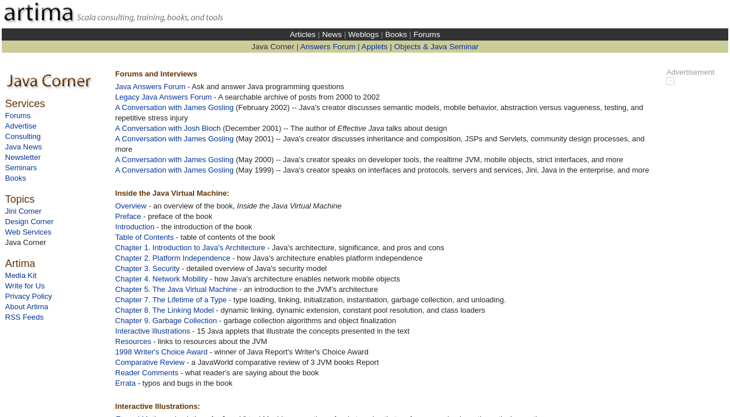Click the artima logo
Viewport: 730px width, 417px height.
tap(38, 12)
